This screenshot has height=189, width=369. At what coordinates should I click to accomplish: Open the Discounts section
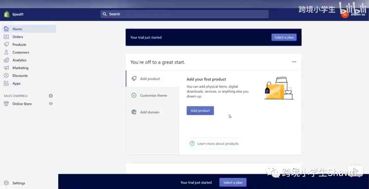point(20,76)
